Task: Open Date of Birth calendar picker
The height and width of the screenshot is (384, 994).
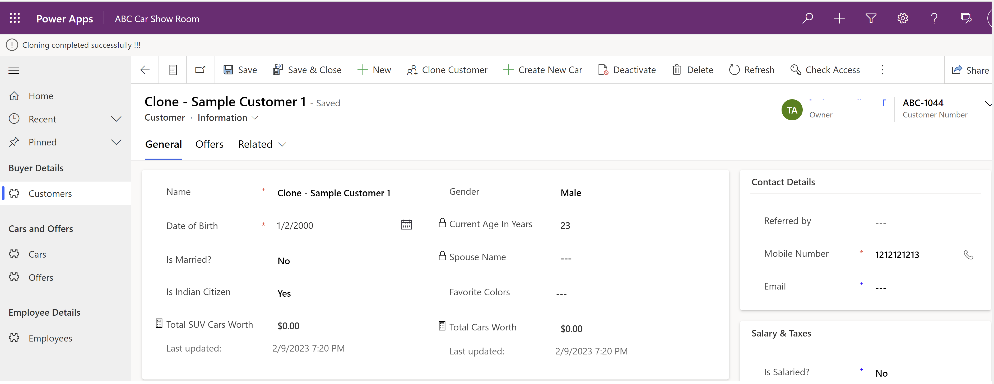Action: (406, 225)
